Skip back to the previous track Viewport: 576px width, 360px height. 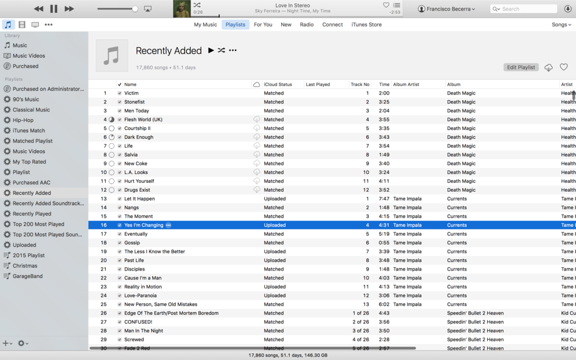tap(39, 9)
